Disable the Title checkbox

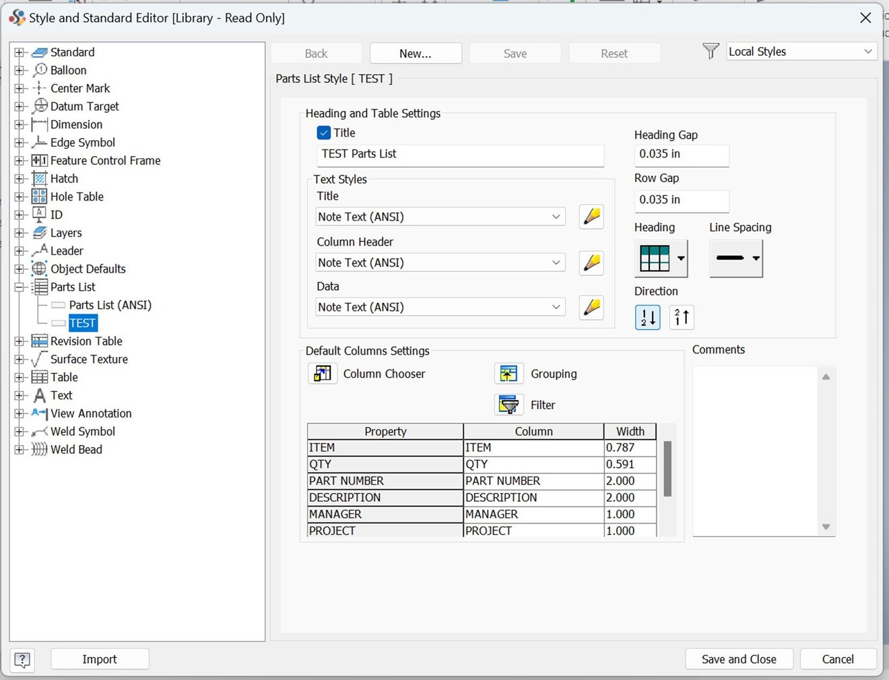[x=324, y=133]
